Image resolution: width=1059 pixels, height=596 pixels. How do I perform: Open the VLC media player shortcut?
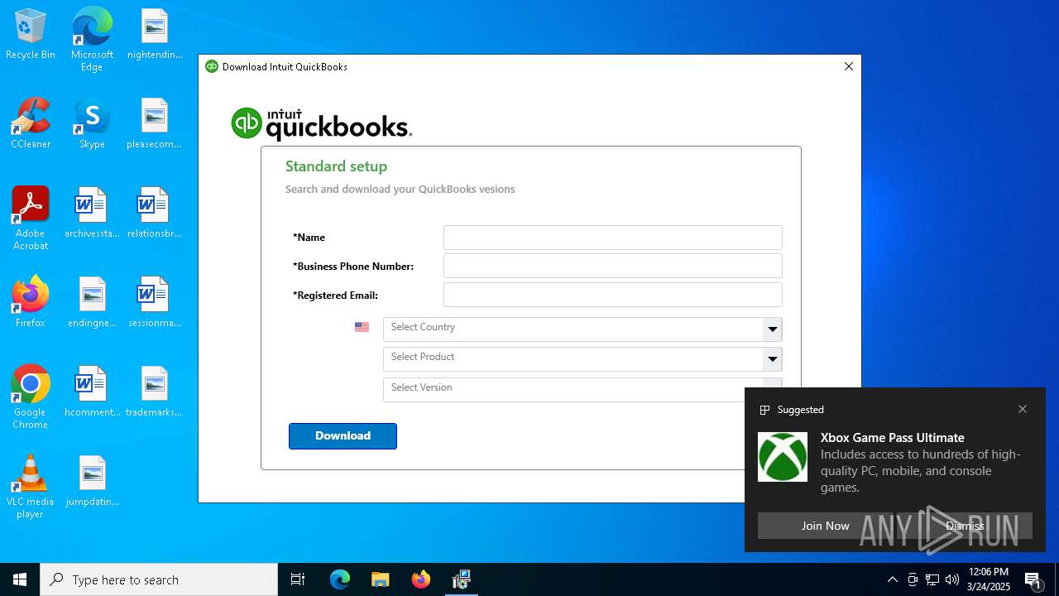click(31, 487)
